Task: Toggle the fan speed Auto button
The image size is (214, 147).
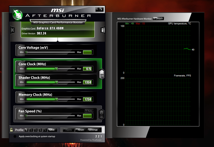Action: pyautogui.click(x=89, y=111)
